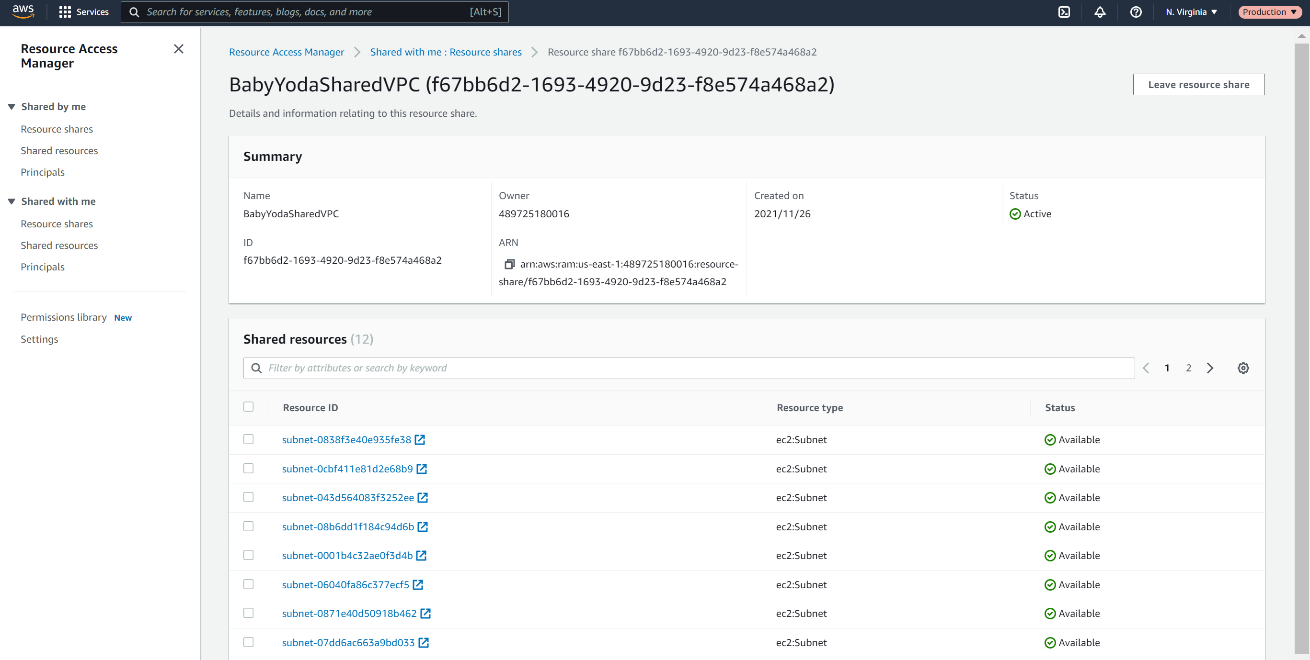
Task: Click Leave resource share button
Action: click(x=1198, y=84)
